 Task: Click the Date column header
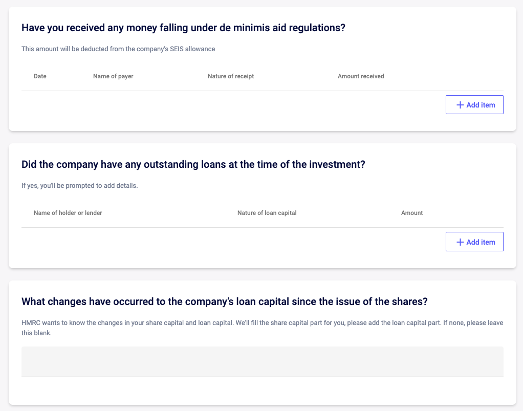click(40, 76)
